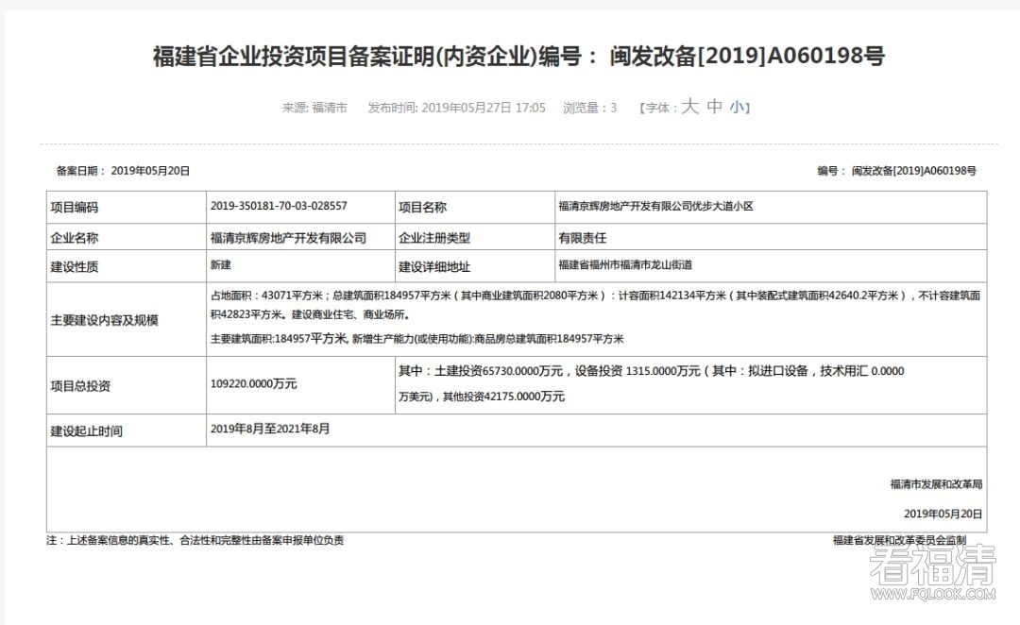The height and width of the screenshot is (625, 1020).
Task: Click the 建设详细地址 label cell
Action: (475, 266)
